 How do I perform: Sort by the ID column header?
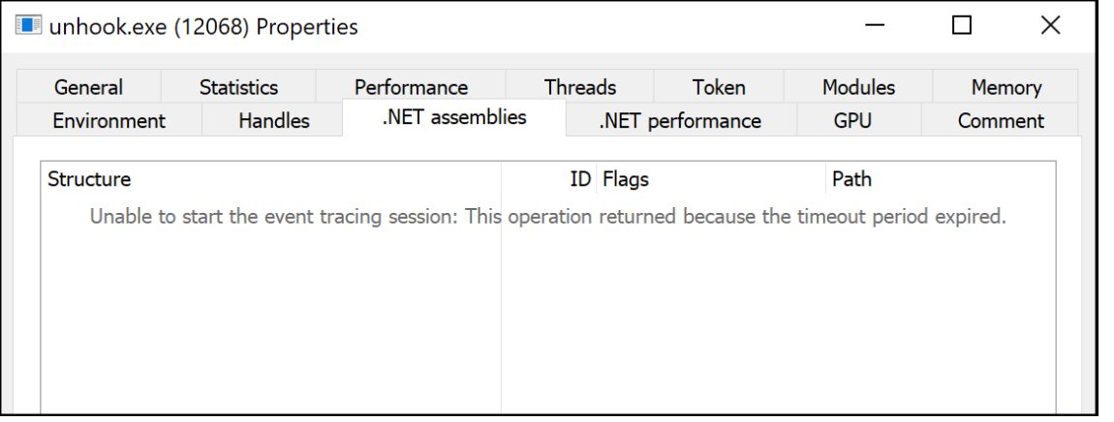(x=549, y=178)
